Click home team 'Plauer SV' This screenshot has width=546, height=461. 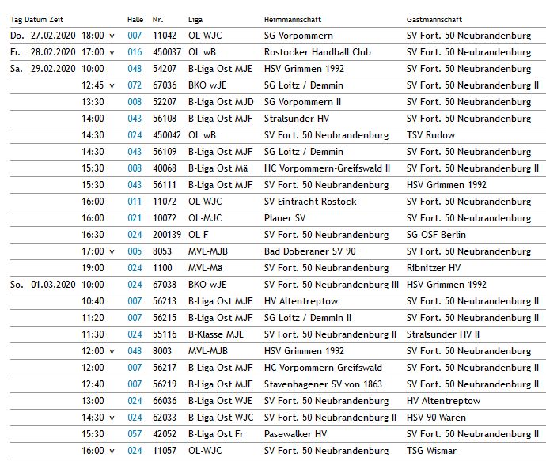tap(285, 218)
